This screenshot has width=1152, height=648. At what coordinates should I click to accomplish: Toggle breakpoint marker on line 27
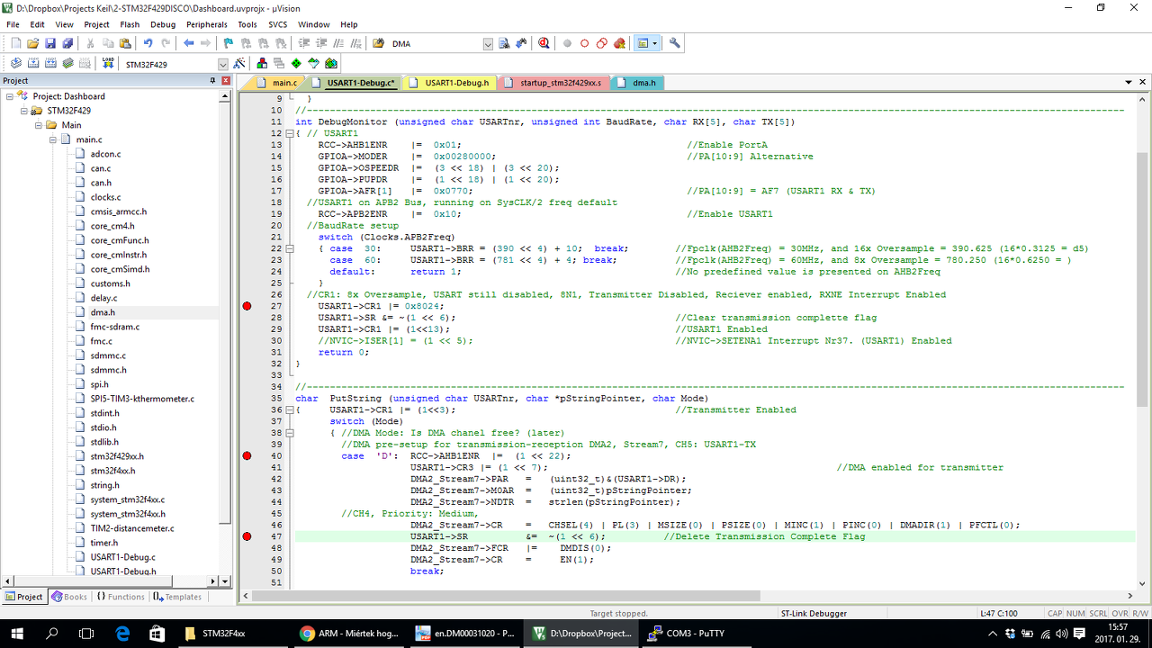click(x=247, y=306)
